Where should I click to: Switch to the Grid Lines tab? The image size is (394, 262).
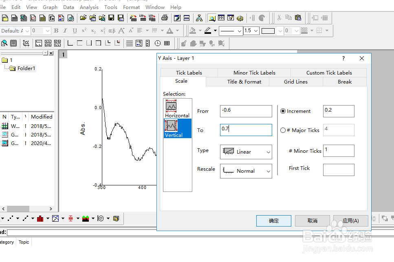click(296, 81)
